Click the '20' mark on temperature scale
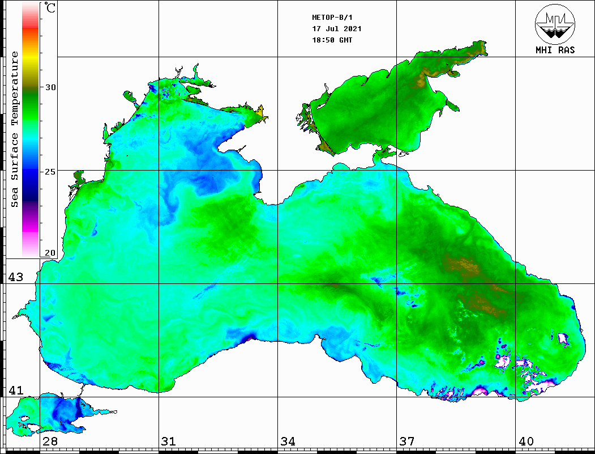This screenshot has width=595, height=454. click(50, 253)
